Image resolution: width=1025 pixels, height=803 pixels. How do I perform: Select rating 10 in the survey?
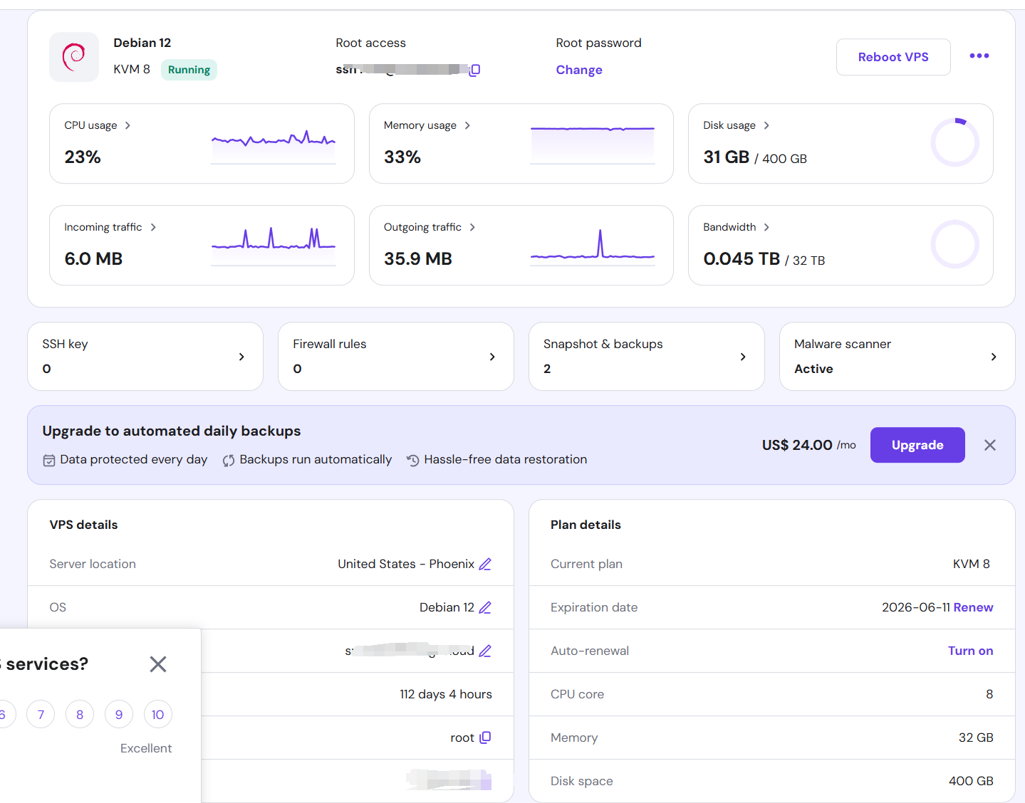point(157,715)
